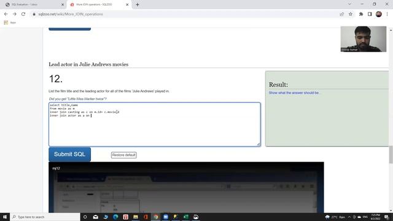
Task: Switch to Chrome on the taskbar
Action: point(155,217)
